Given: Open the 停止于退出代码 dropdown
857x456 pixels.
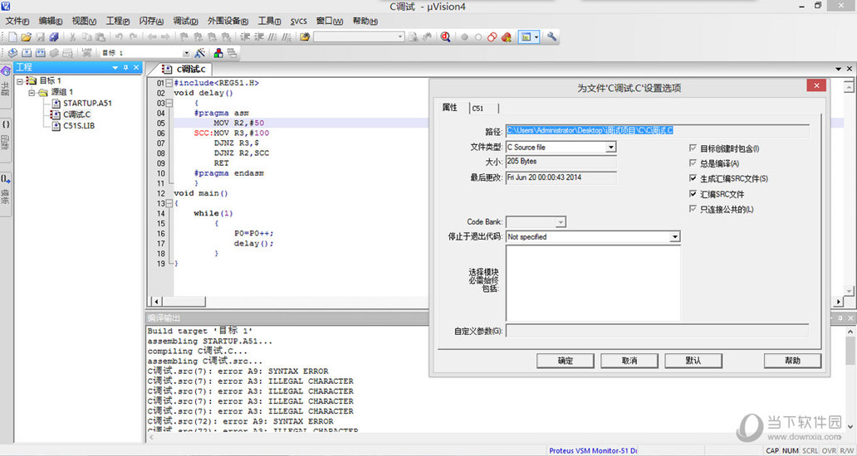Looking at the screenshot, I should [674, 237].
